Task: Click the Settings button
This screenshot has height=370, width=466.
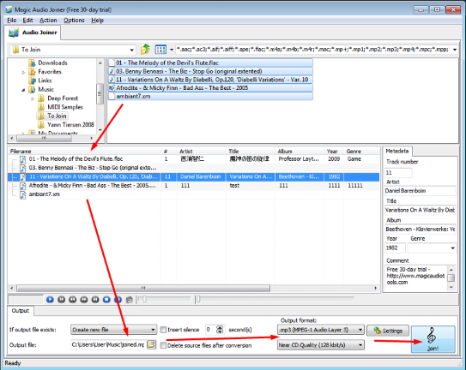Action: pos(388,331)
